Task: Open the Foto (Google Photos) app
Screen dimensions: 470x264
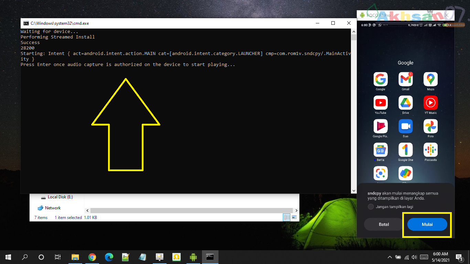Action: (431, 126)
